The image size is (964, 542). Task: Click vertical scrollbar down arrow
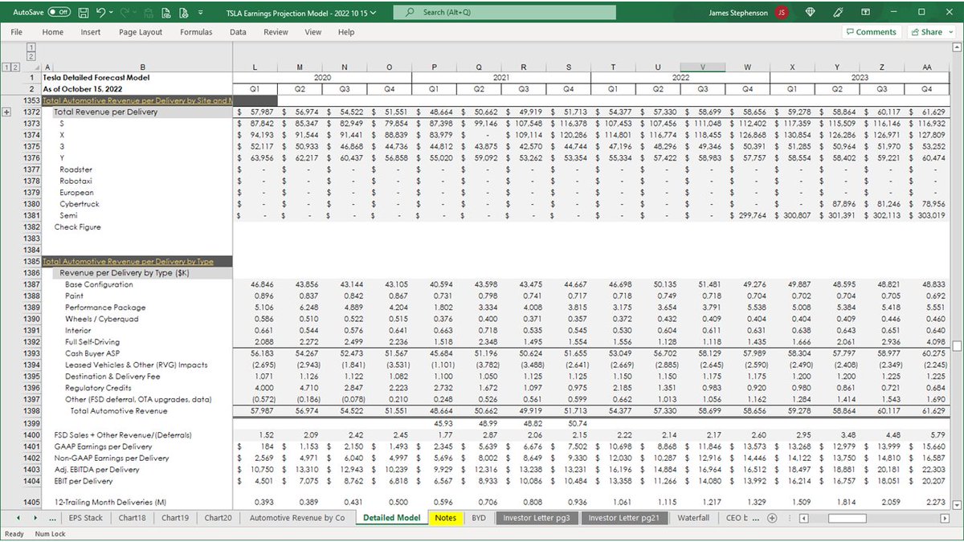[x=957, y=503]
